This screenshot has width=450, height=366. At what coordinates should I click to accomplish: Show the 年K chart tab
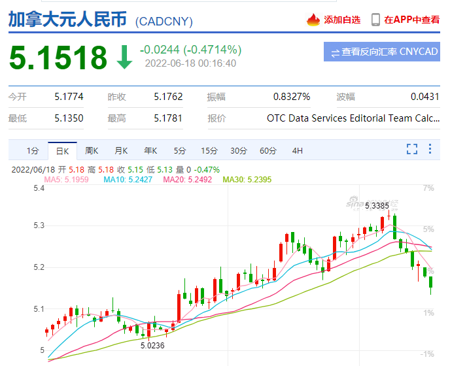tap(150, 151)
